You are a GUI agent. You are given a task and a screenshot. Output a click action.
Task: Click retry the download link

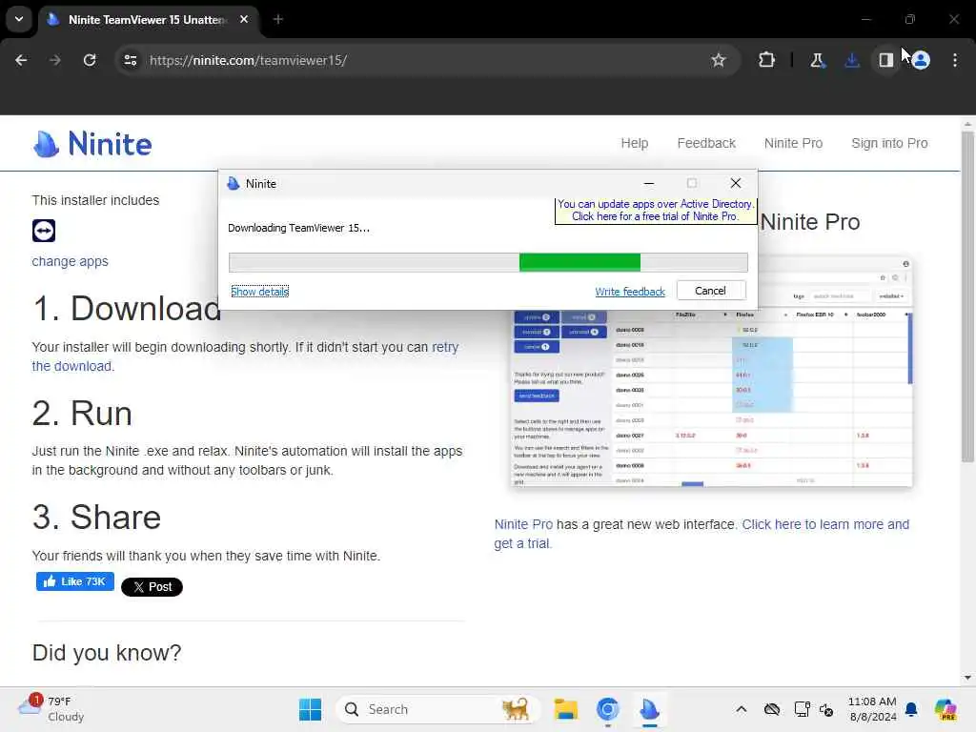tap(445, 347)
